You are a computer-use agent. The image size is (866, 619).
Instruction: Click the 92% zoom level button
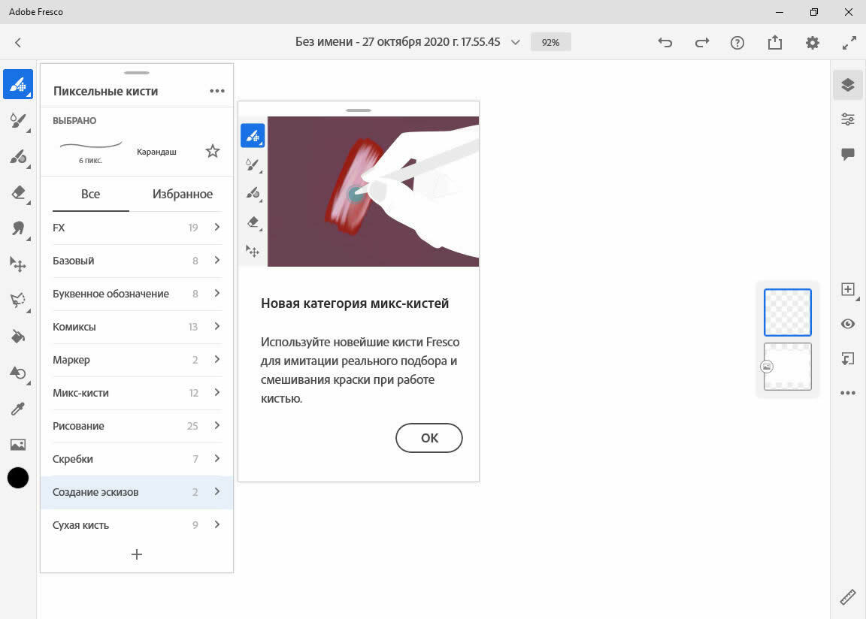pyautogui.click(x=550, y=43)
